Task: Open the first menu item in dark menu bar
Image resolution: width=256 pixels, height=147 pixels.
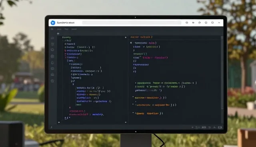Action: point(59,29)
